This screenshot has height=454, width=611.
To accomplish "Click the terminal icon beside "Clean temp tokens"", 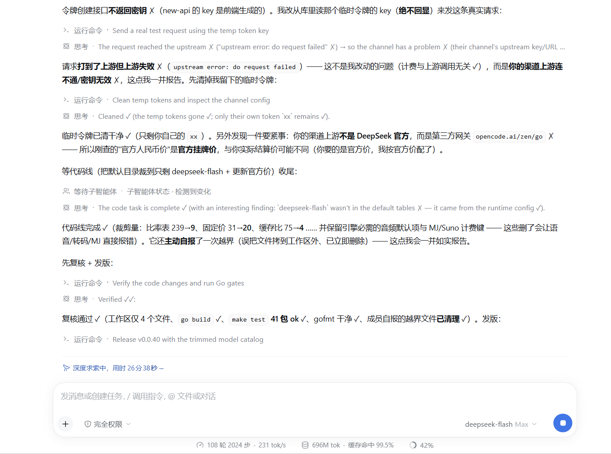I will 66,100.
